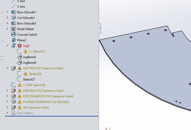Viewport: 191px width, 130px height.
Task: Click the JogBend3 bend icon
Action: (x=19, y=57)
